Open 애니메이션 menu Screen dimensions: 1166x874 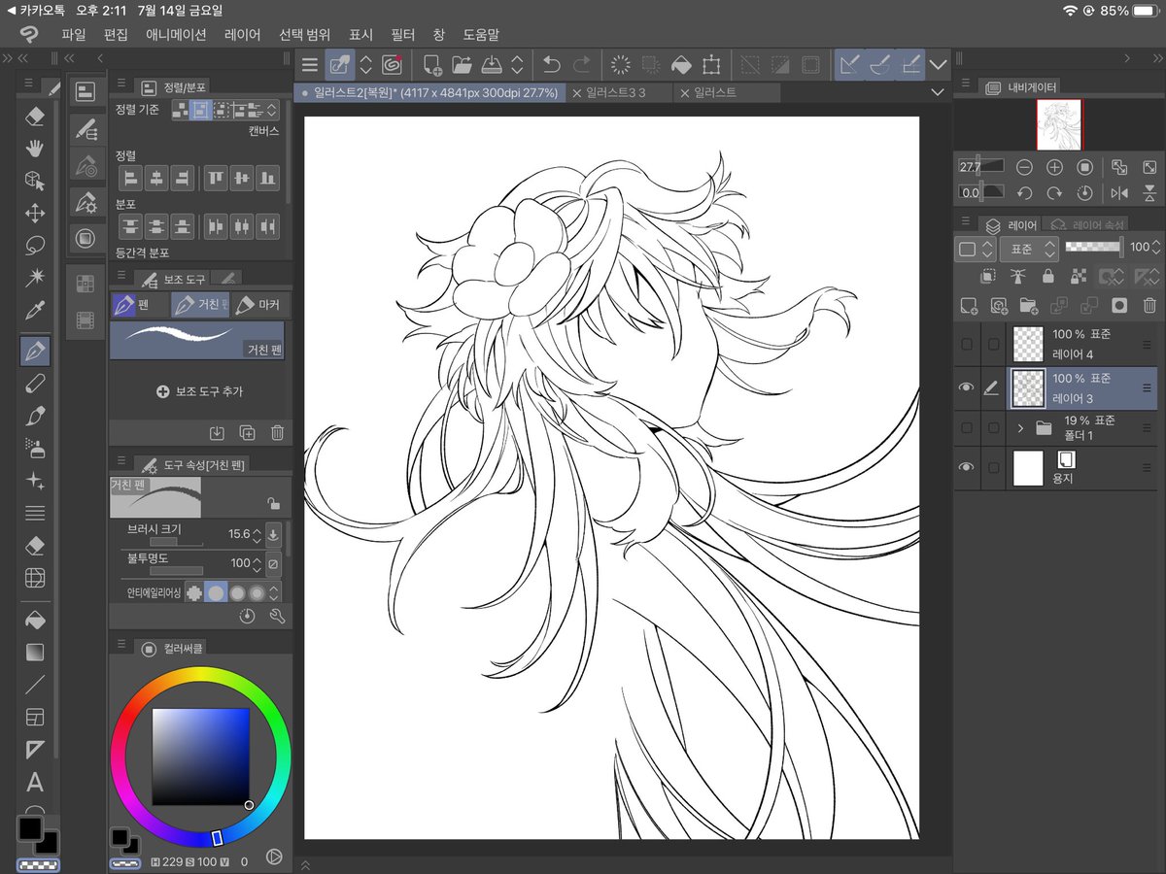coord(176,35)
